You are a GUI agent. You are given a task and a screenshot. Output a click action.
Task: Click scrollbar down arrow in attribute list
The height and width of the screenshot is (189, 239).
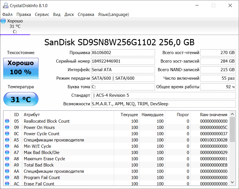(232, 182)
